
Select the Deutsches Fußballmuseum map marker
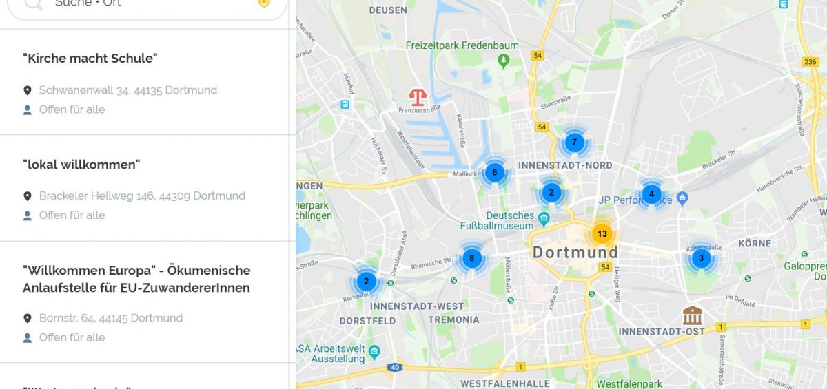tap(544, 219)
